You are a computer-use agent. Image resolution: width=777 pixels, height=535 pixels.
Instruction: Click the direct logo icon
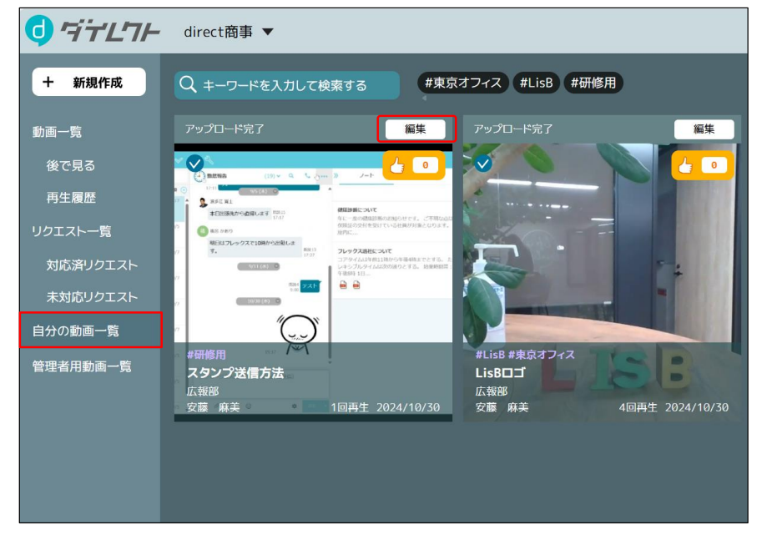(x=39, y=31)
